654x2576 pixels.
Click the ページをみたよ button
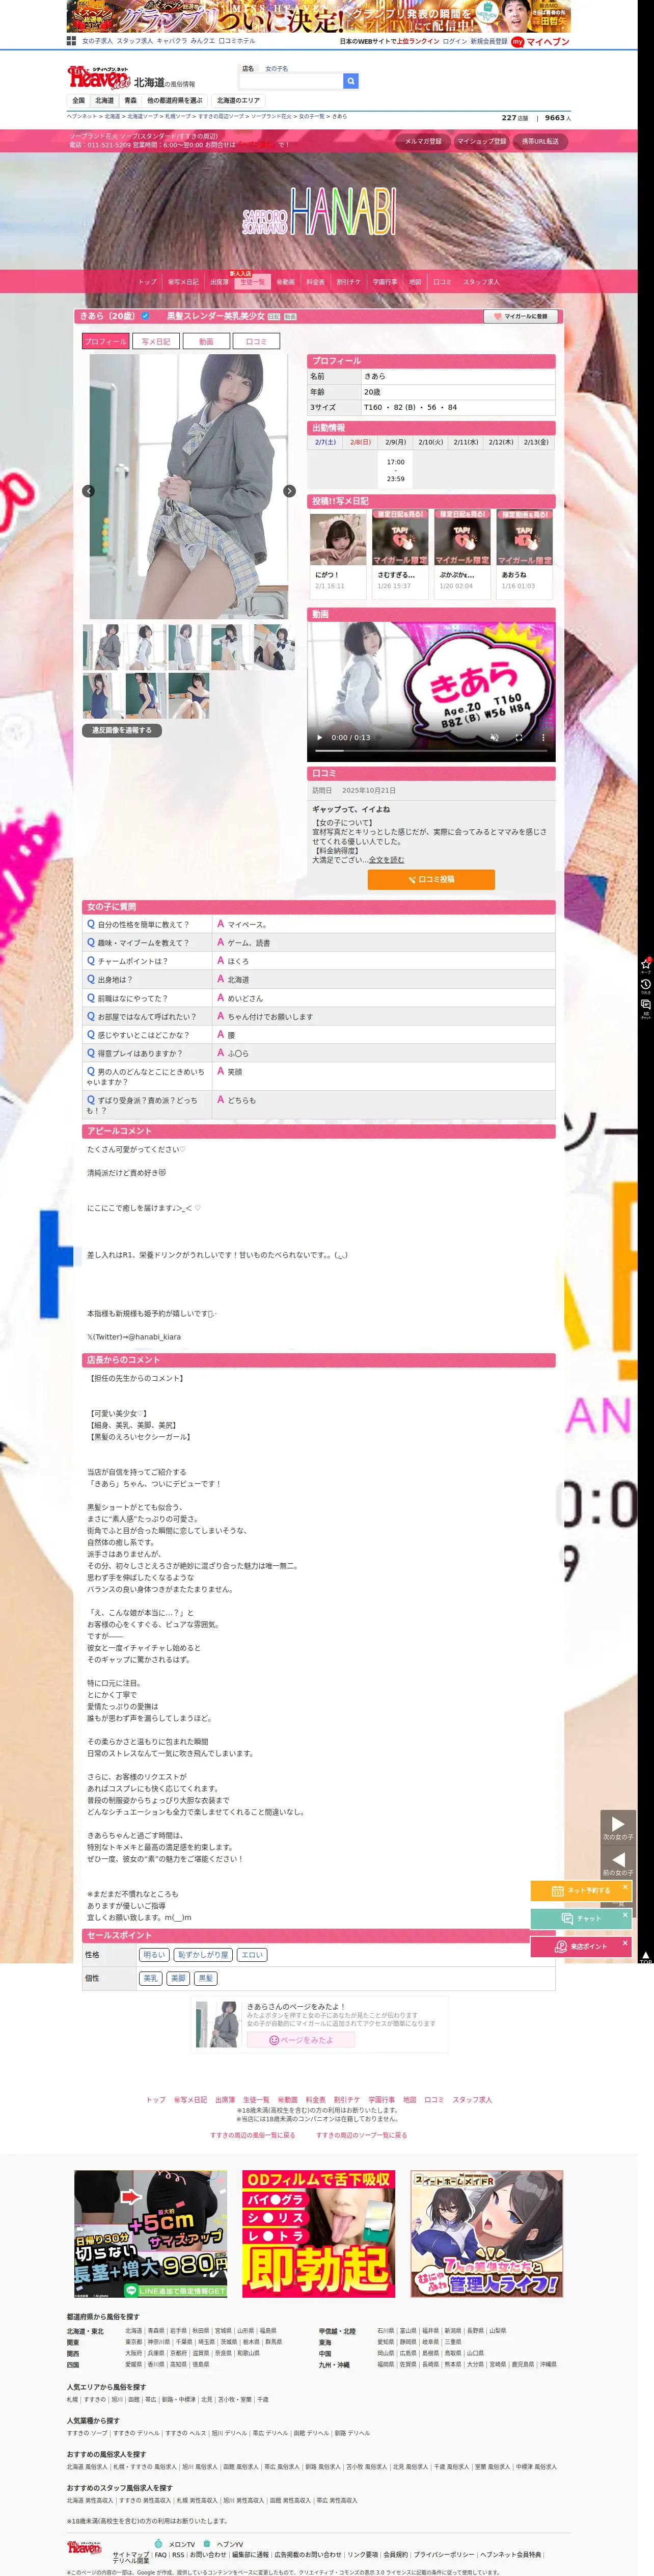tap(301, 2040)
